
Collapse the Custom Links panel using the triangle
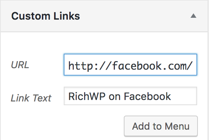click(193, 16)
